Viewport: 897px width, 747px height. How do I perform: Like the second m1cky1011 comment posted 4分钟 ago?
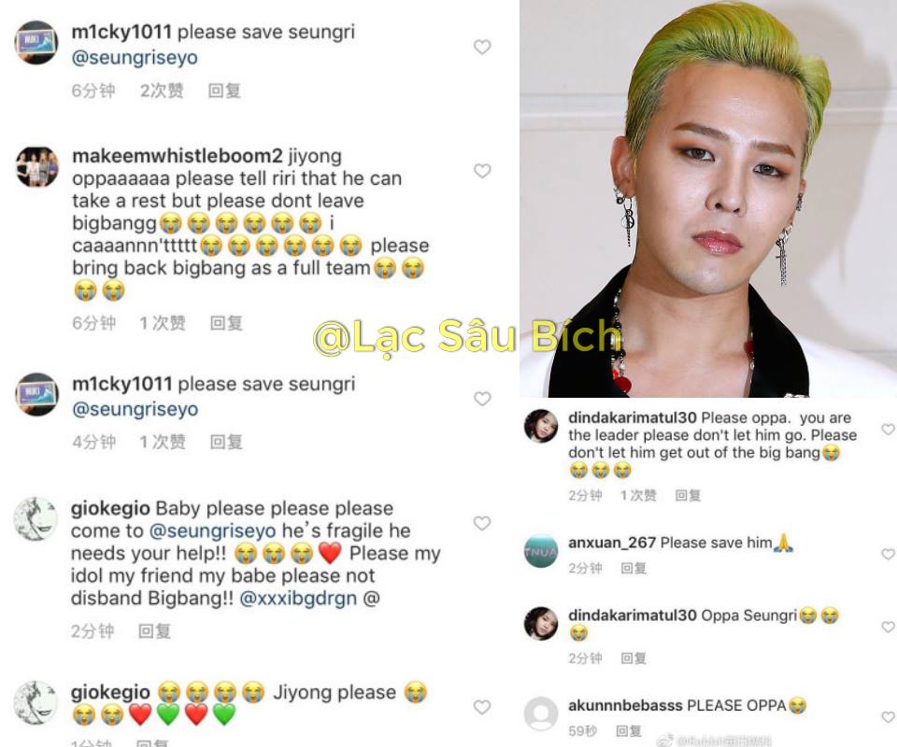pyautogui.click(x=482, y=399)
